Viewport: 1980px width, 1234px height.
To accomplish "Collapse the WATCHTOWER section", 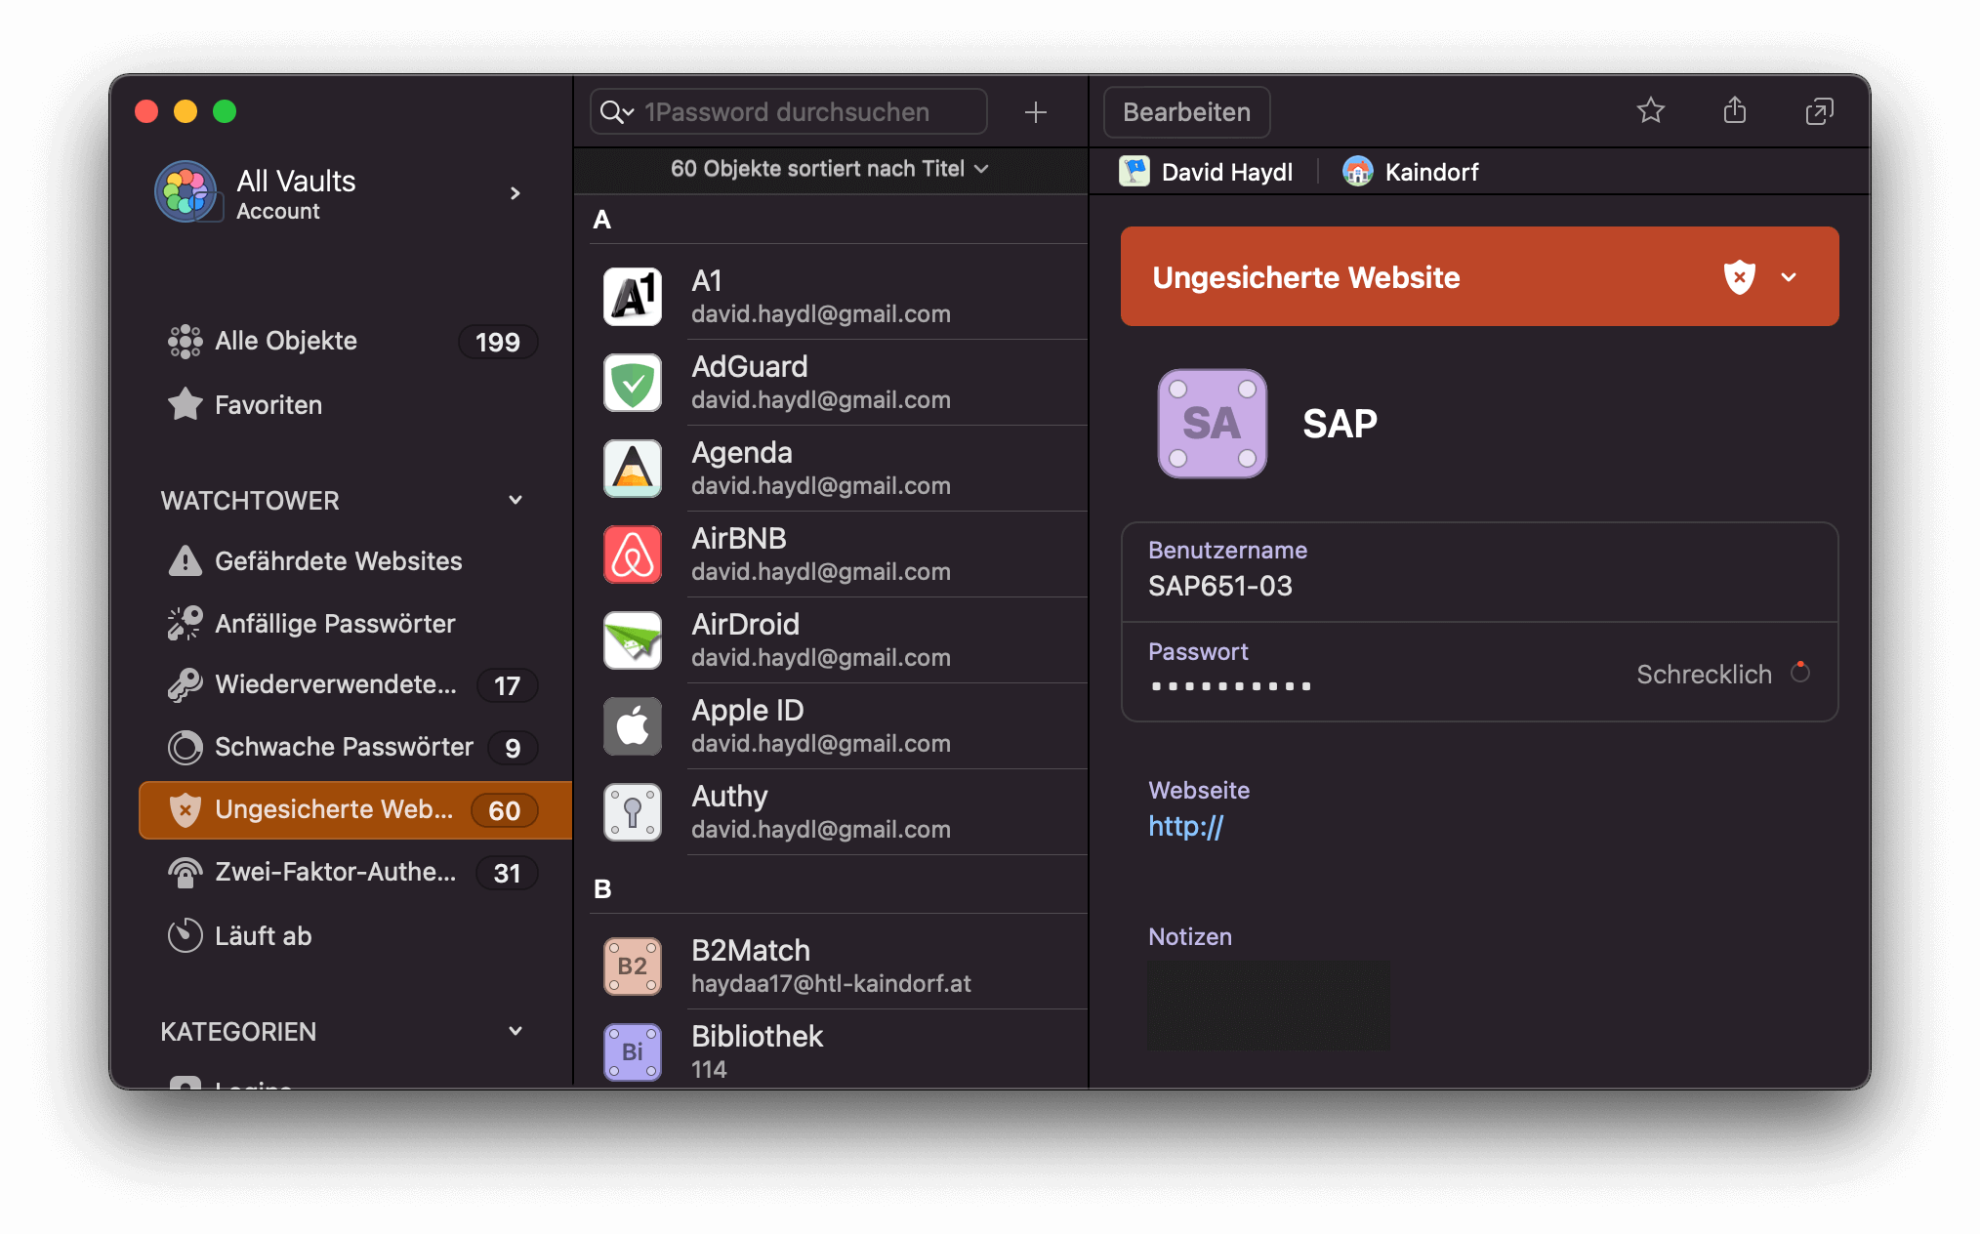I will click(x=516, y=500).
